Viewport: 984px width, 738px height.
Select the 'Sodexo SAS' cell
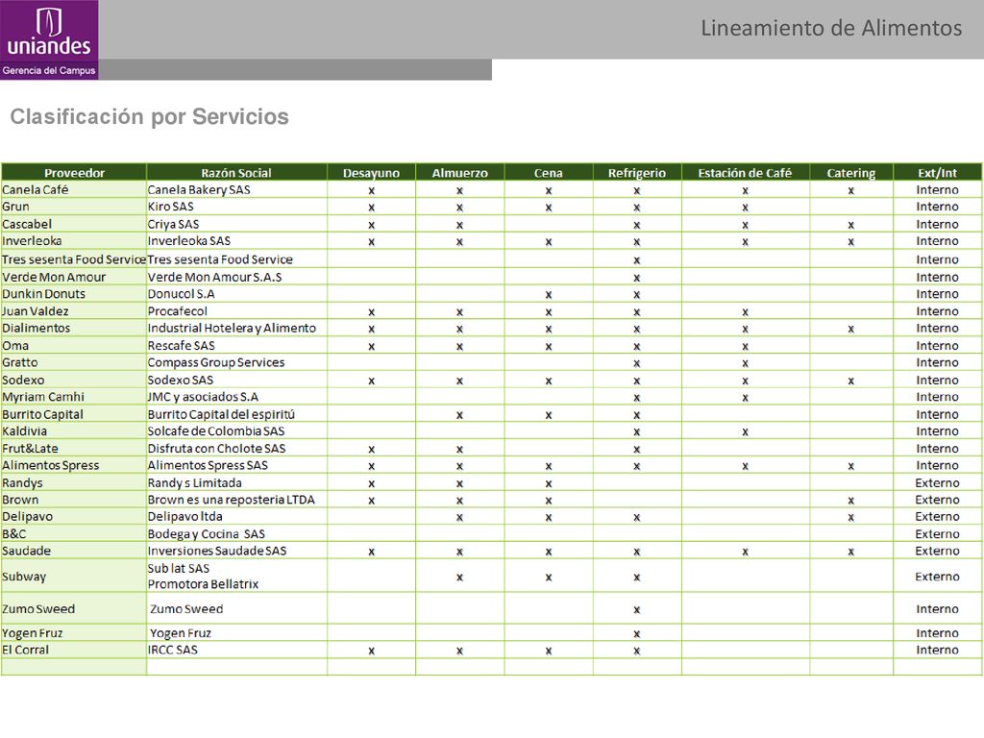(x=236, y=380)
